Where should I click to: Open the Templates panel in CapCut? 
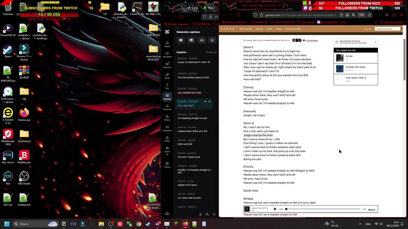coord(167,55)
